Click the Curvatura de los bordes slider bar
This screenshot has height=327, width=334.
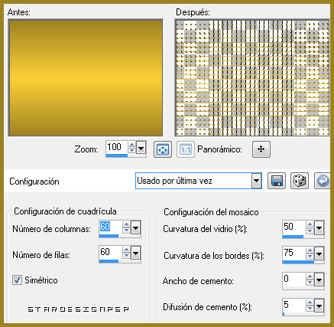pos(303,262)
